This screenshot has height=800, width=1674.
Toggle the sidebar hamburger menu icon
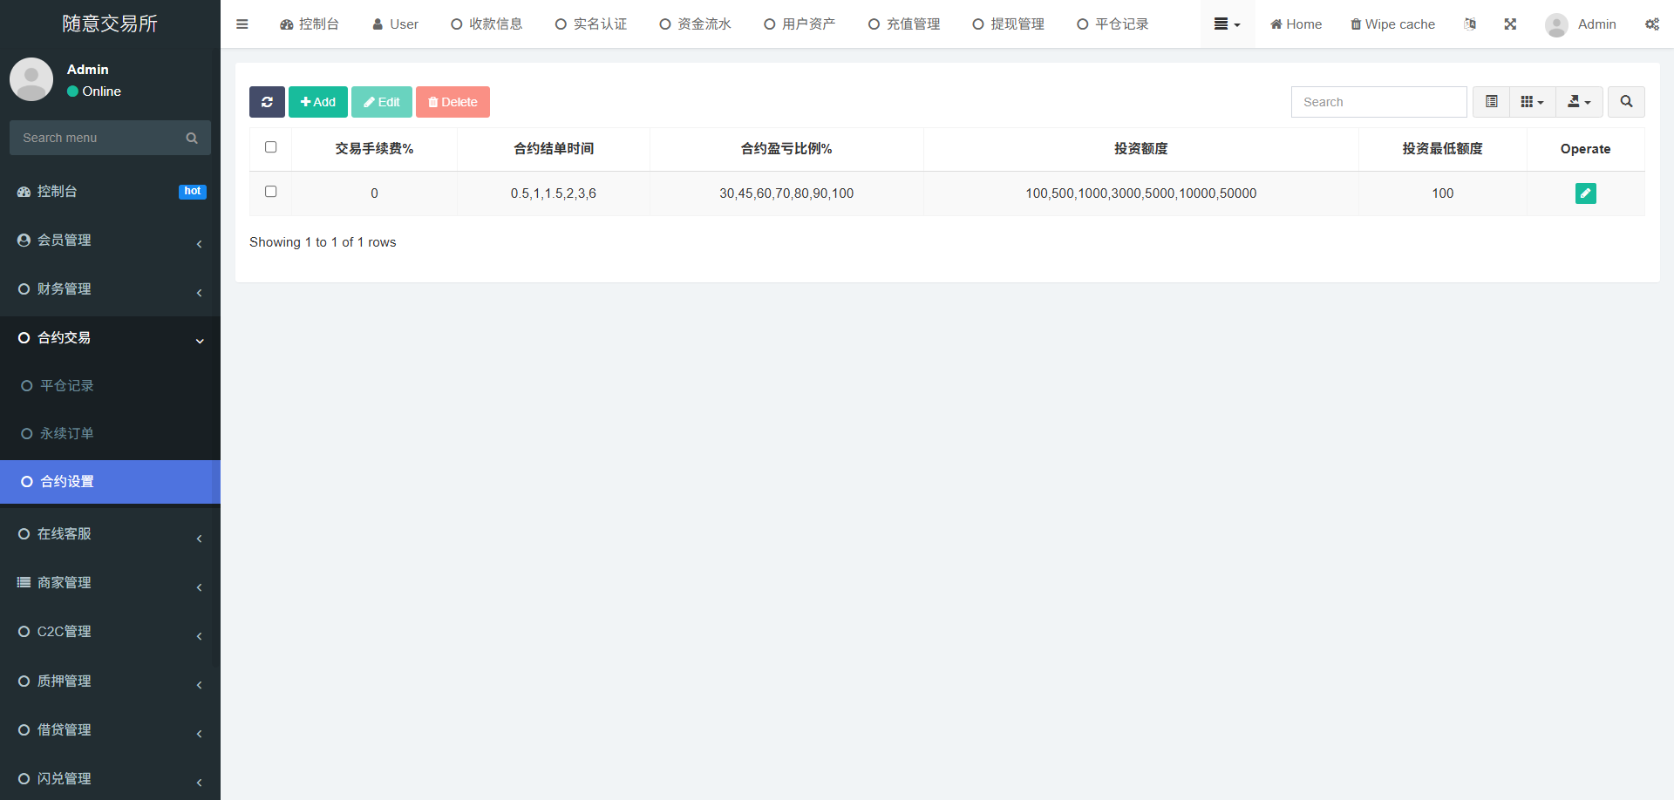click(242, 24)
